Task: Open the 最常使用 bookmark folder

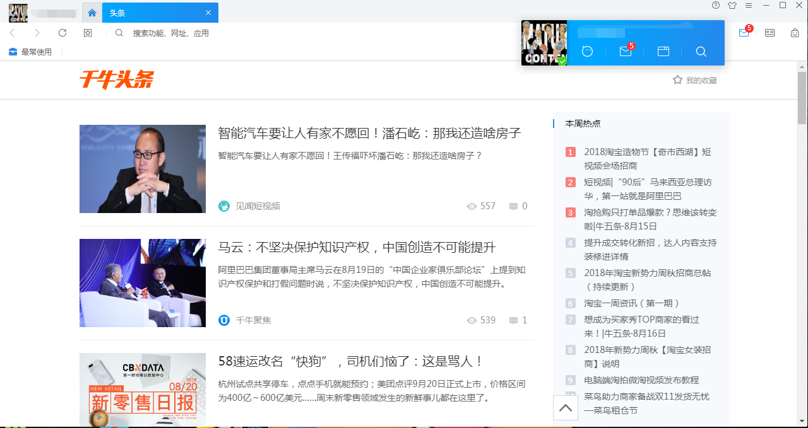Action: pyautogui.click(x=30, y=52)
